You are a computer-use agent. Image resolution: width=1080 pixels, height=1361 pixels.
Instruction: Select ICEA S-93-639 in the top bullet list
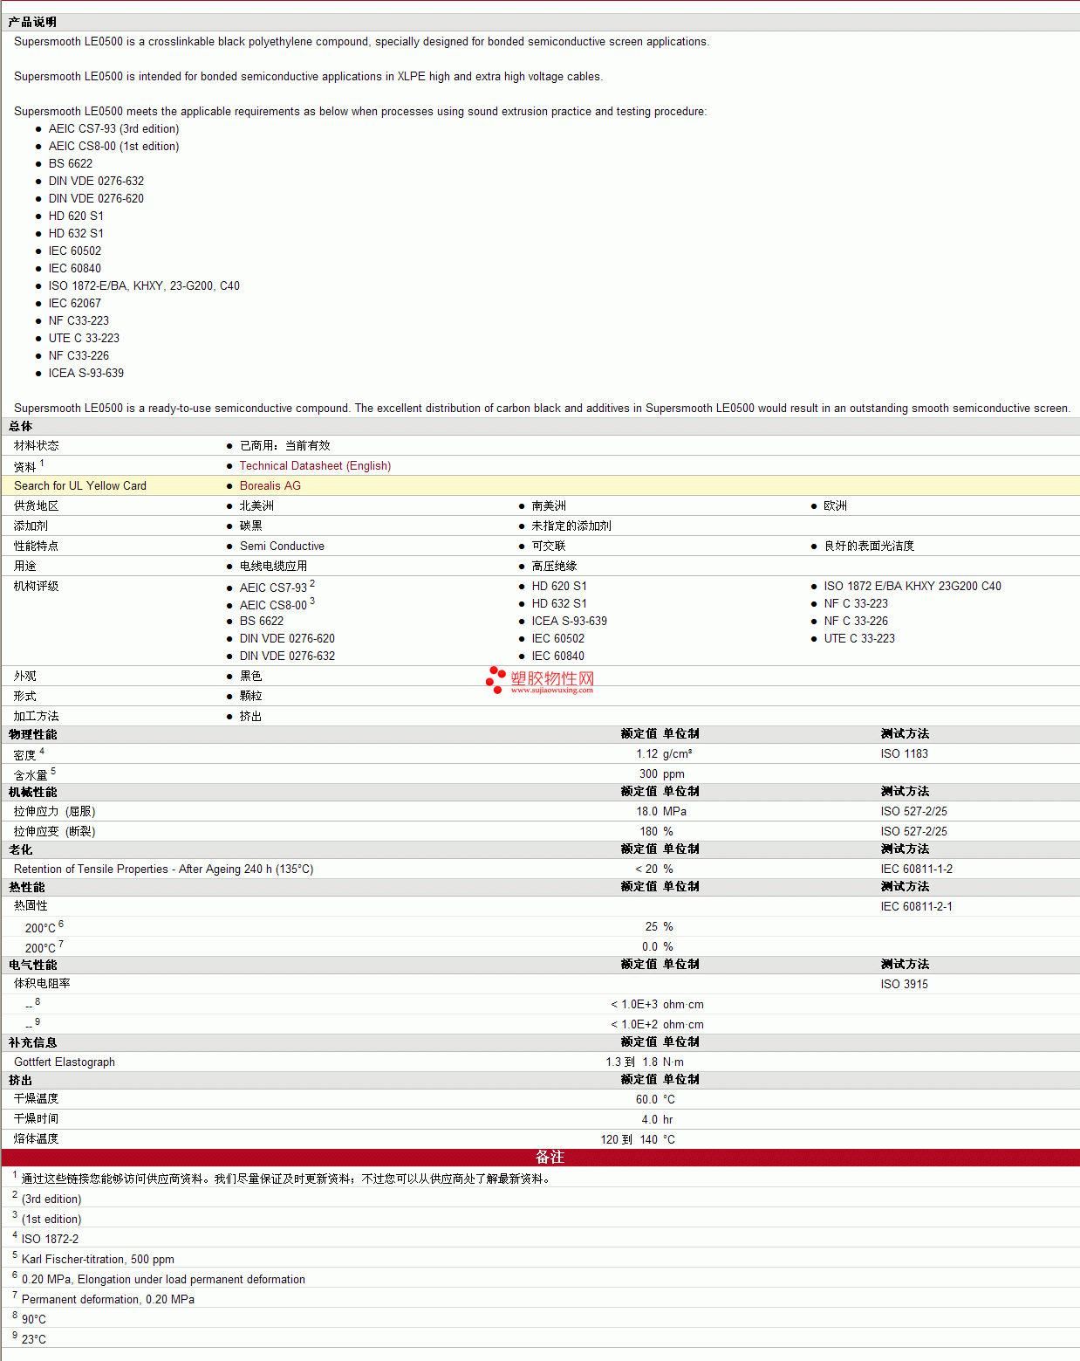[x=86, y=374]
